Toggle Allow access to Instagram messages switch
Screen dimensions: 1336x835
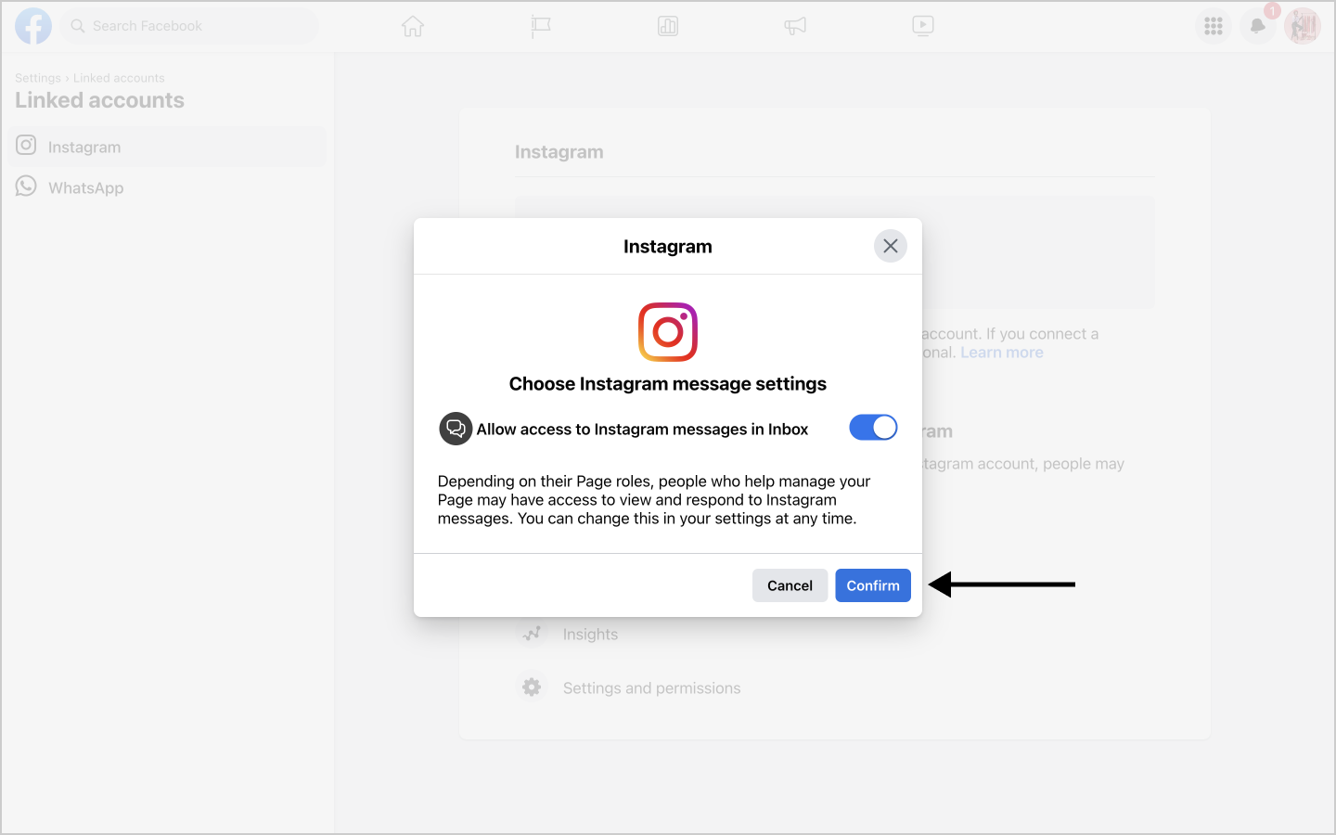873,427
